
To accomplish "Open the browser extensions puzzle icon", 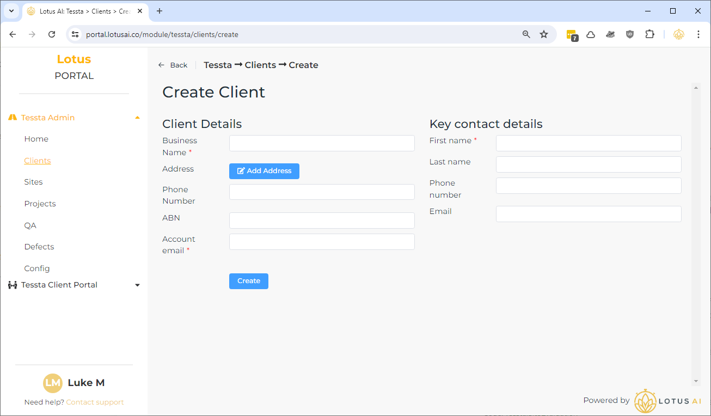I will [649, 34].
